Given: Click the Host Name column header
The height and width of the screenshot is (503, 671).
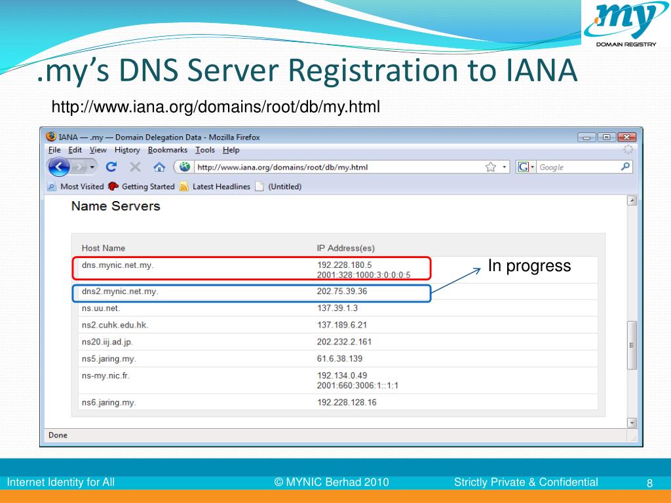Looking at the screenshot, I should [x=104, y=248].
